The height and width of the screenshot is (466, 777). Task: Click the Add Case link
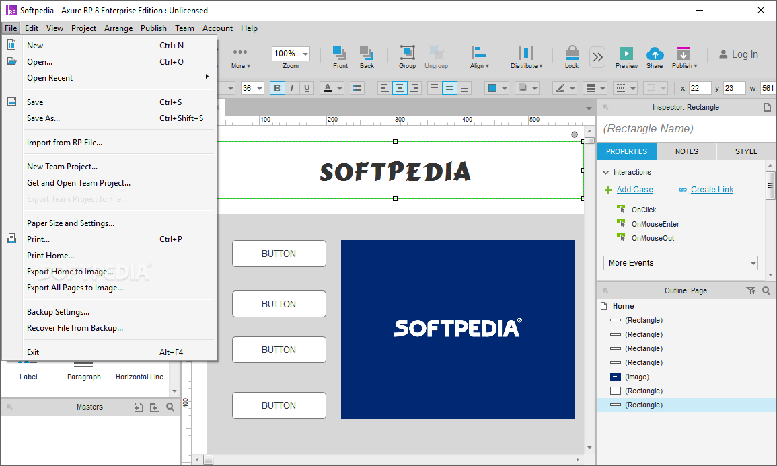pos(634,190)
